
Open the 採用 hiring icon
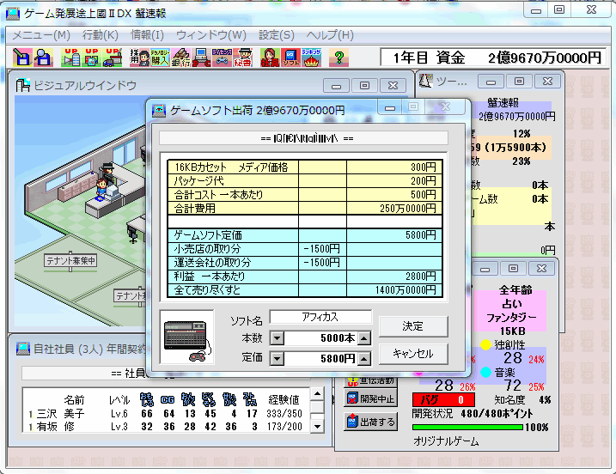pyautogui.click(x=140, y=58)
